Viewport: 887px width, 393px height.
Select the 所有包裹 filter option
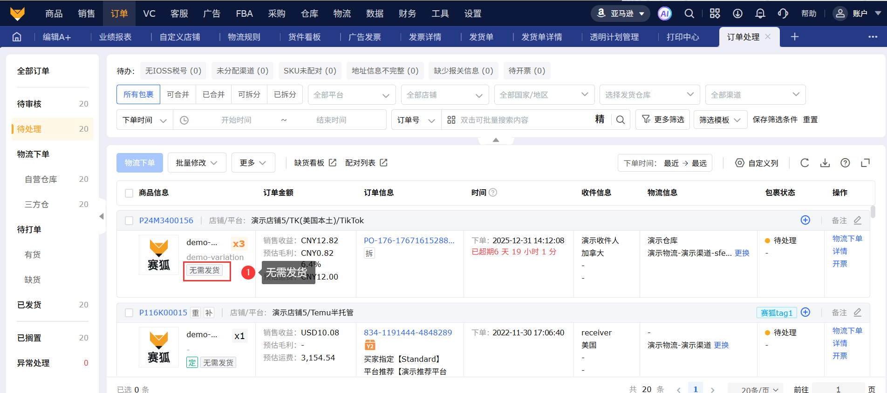138,94
